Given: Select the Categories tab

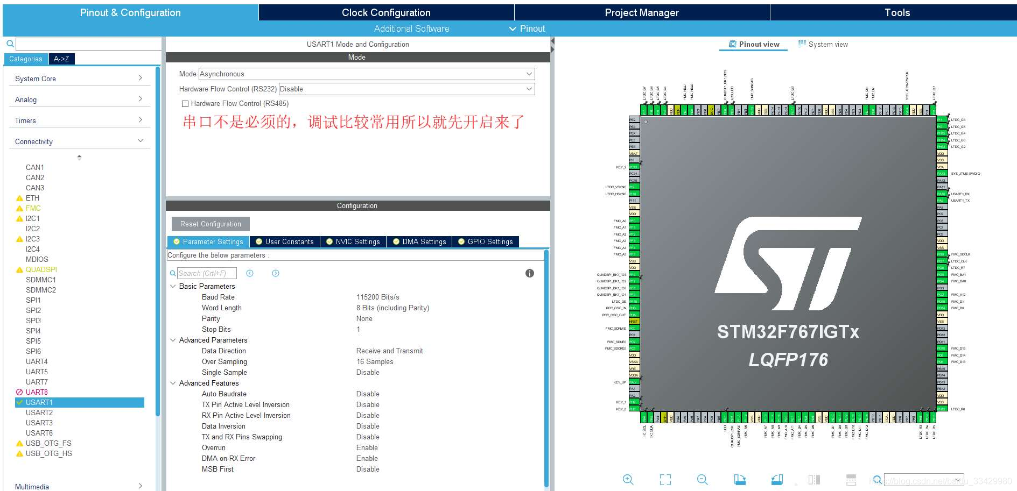Looking at the screenshot, I should pos(26,59).
